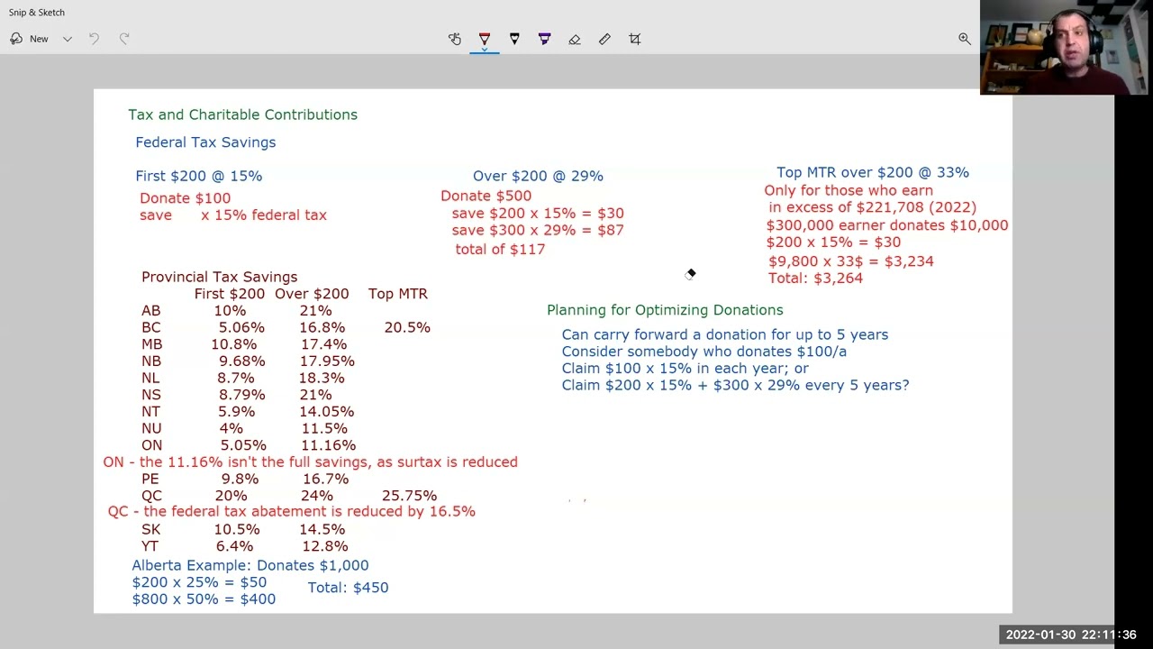This screenshot has height=649, width=1153.
Task: Click 'save $300 x 29% = $87' line
Action: click(538, 230)
